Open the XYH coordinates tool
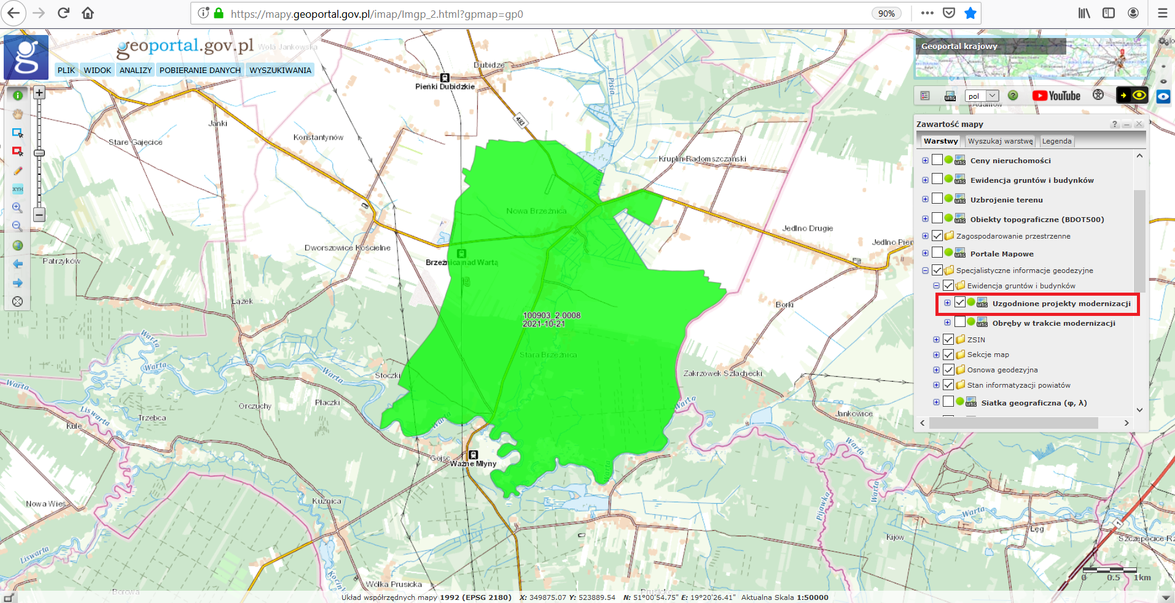The height and width of the screenshot is (603, 1175). click(x=18, y=189)
